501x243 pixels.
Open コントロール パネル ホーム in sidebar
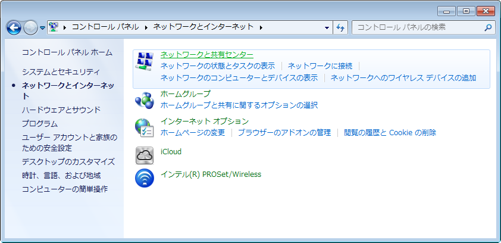tap(67, 52)
